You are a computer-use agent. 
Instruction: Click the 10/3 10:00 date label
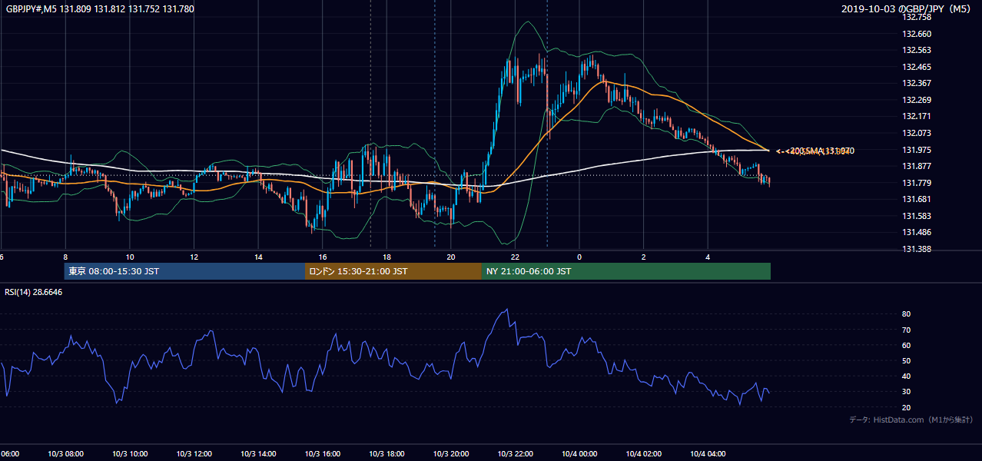coord(130,454)
